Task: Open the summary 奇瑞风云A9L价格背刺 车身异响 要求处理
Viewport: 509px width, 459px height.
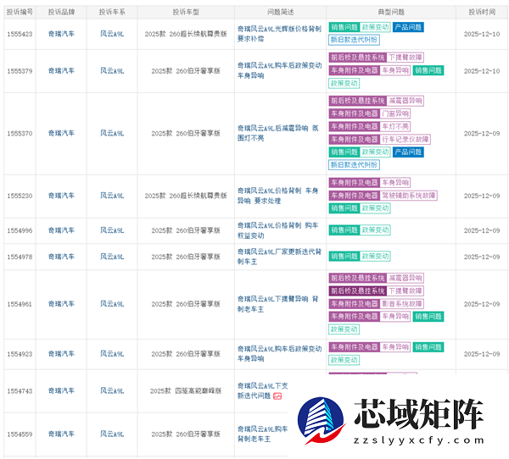Action: (277, 196)
